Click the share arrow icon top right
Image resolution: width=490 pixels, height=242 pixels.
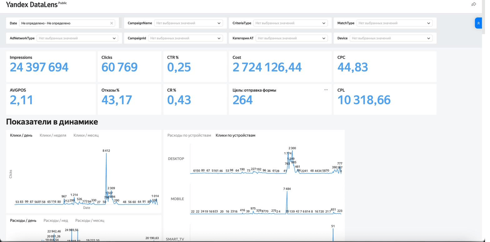(474, 4)
